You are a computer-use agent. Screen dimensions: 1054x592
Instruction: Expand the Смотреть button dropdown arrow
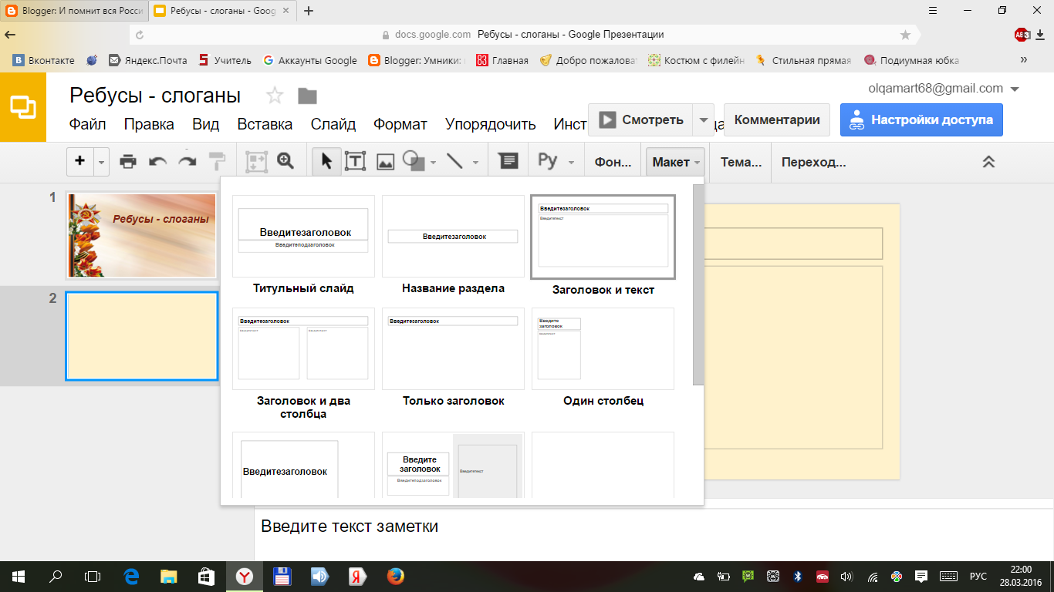tap(703, 120)
